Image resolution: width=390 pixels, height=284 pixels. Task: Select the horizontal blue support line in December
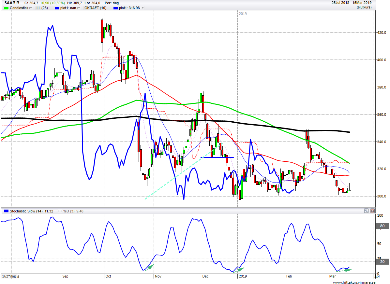coord(217,157)
